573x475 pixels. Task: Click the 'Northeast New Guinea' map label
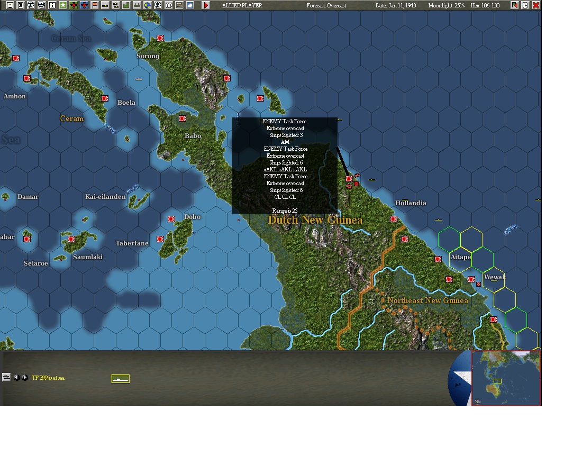[428, 300]
